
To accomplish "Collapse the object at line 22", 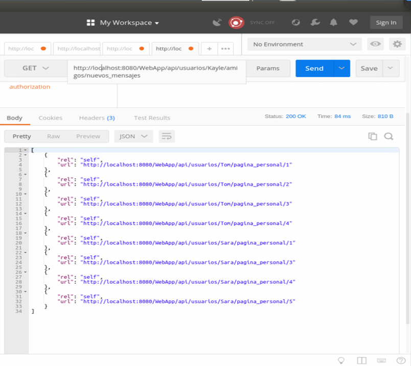I will [26, 253].
